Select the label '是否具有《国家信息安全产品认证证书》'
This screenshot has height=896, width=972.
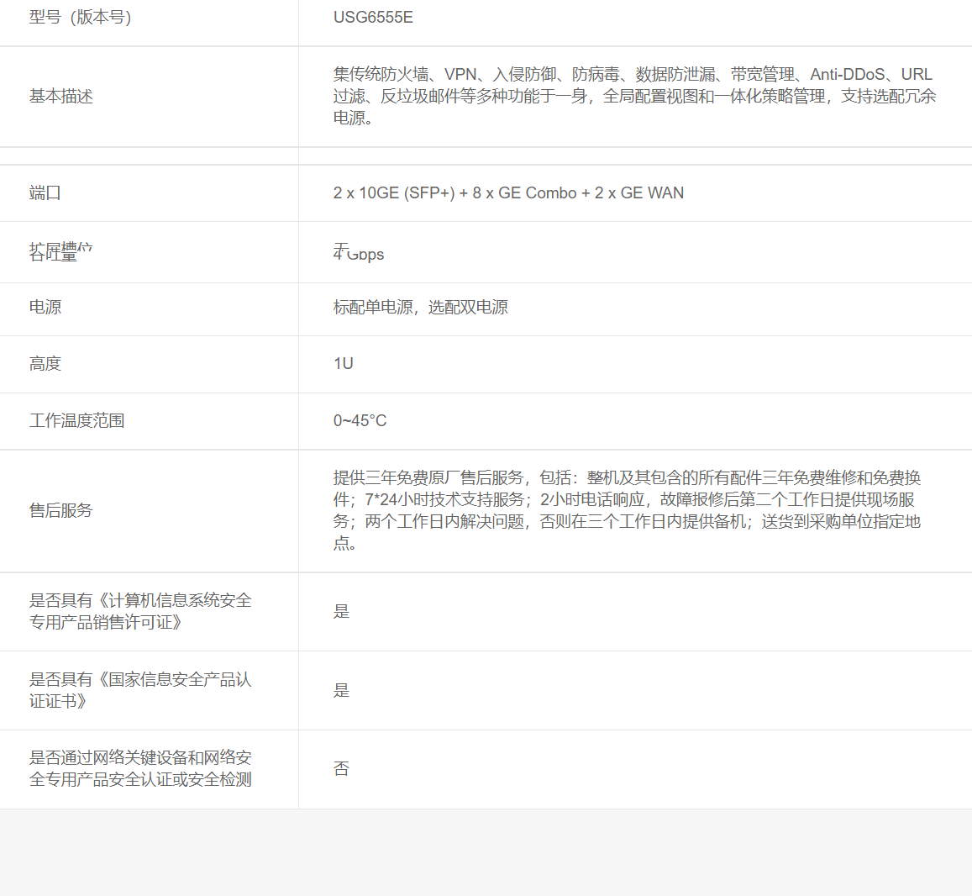click(140, 690)
